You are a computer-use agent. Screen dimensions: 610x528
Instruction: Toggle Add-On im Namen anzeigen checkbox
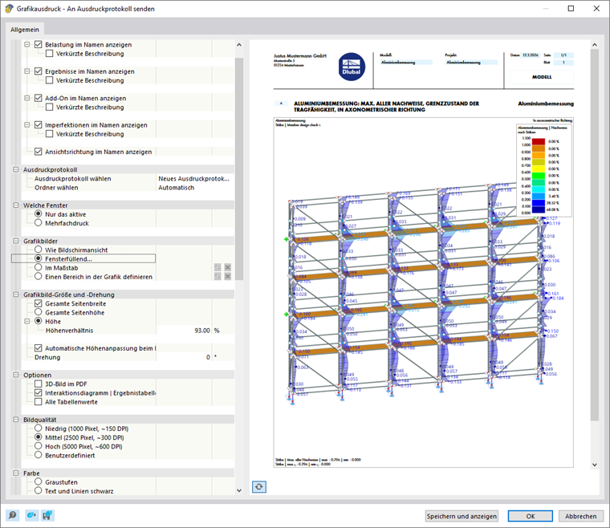point(39,98)
